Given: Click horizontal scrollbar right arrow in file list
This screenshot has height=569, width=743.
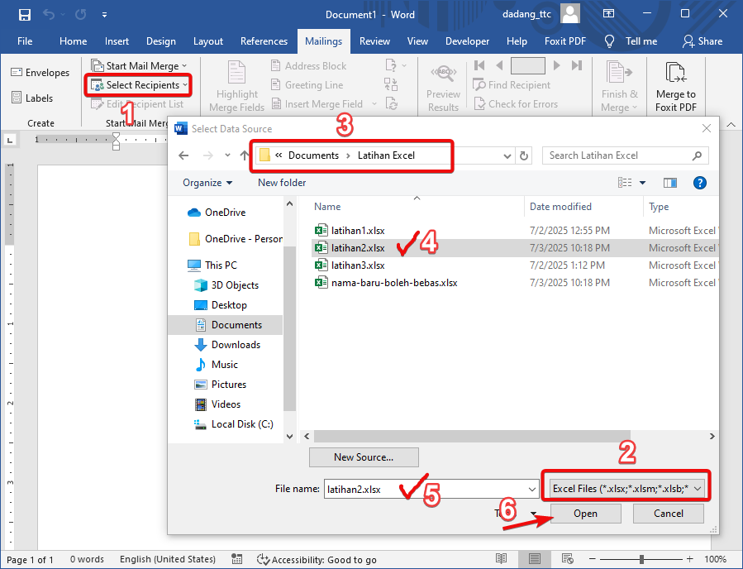Looking at the screenshot, I should [712, 436].
